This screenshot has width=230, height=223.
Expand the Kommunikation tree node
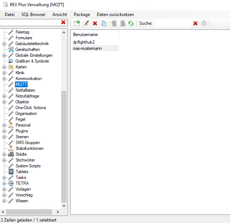click(x=4, y=79)
